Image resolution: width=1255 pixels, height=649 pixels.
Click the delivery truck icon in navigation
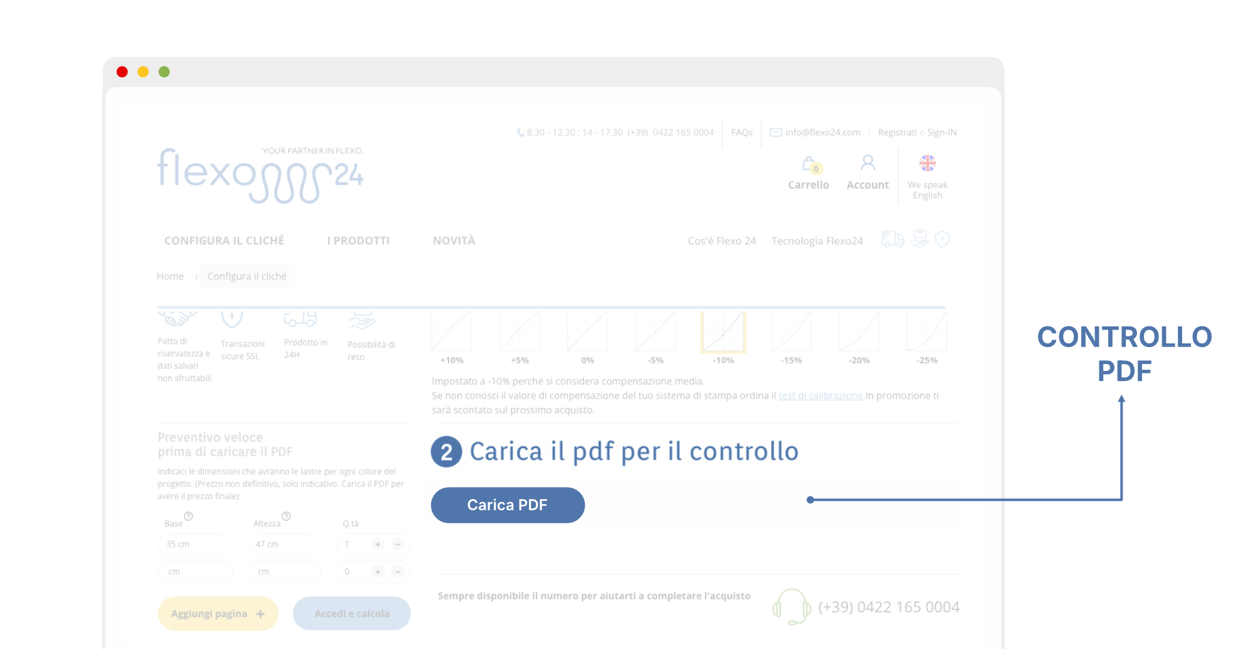pos(892,239)
